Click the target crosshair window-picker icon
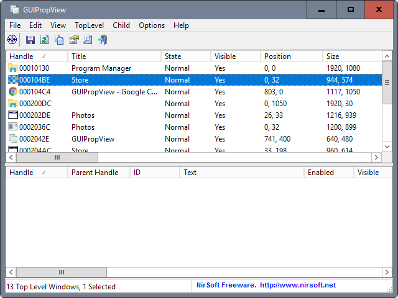Image resolution: width=398 pixels, height=298 pixels. coord(12,40)
